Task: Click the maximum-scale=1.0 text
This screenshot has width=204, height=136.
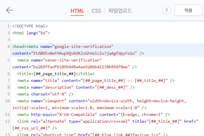Action: pyautogui.click(x=117, y=108)
